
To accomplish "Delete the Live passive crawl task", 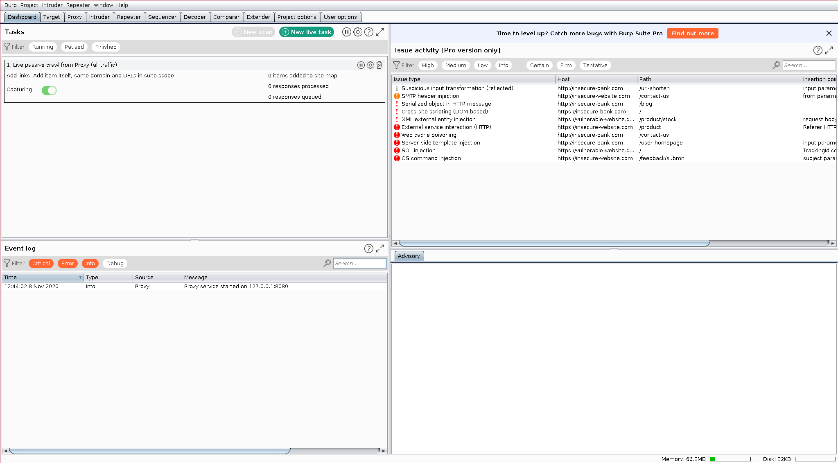I will pyautogui.click(x=379, y=65).
